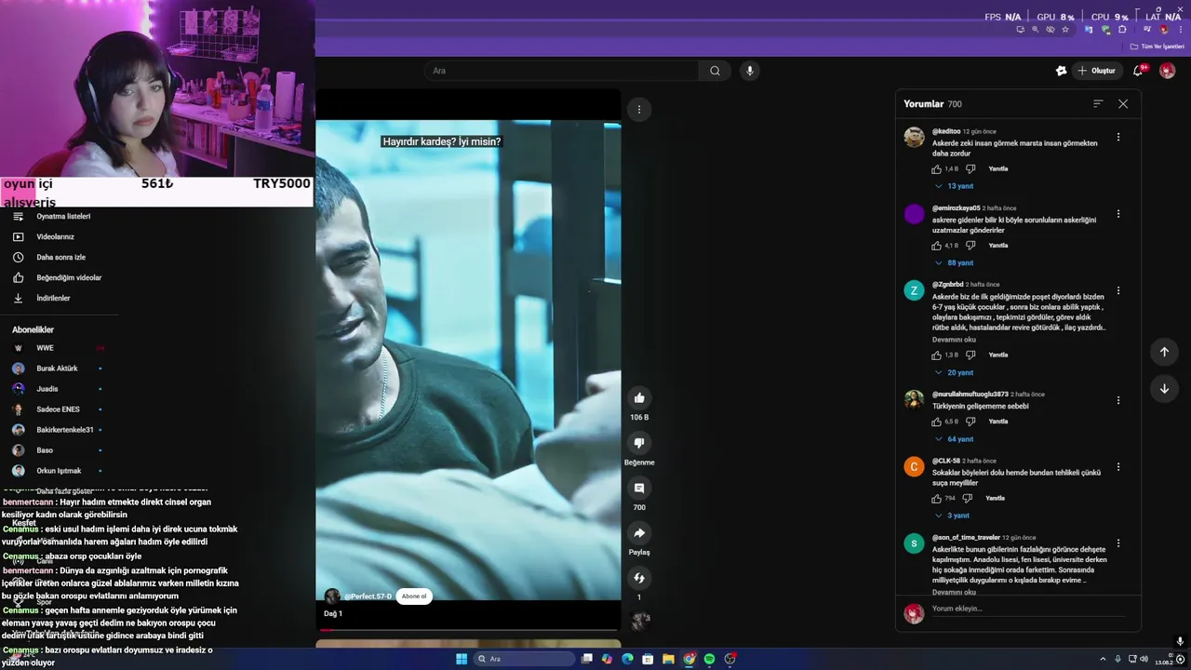Expand the 3 yanıt replies
This screenshot has height=670, width=1191.
pos(952,516)
